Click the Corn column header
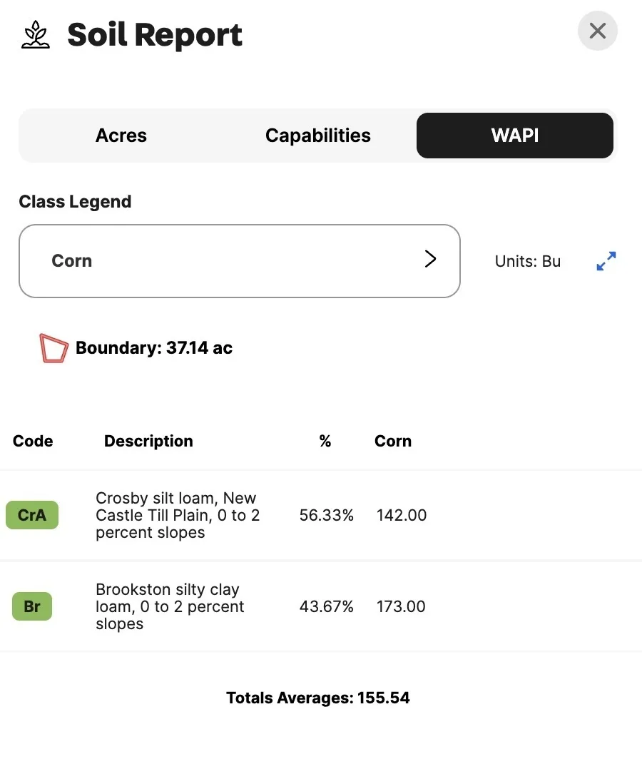The height and width of the screenshot is (759, 642). tap(393, 441)
